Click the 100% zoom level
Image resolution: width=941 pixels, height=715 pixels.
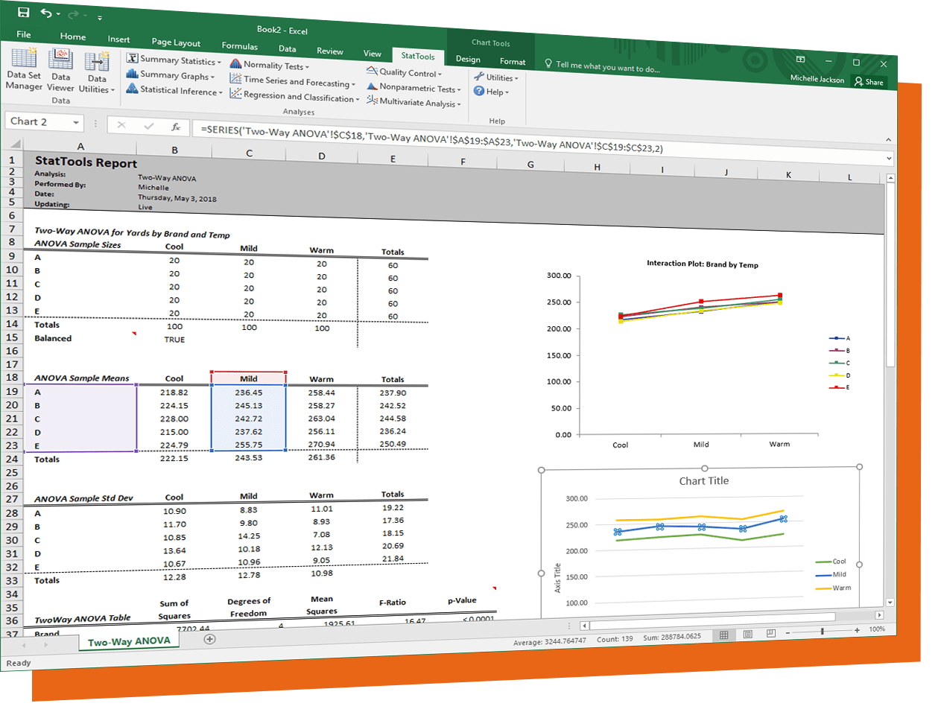[x=877, y=629]
